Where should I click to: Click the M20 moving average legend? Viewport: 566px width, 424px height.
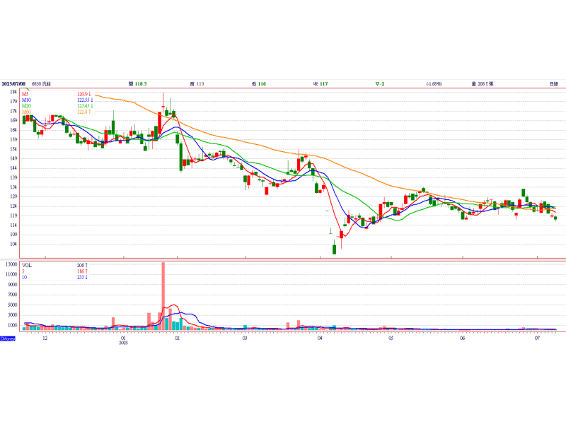(26, 105)
